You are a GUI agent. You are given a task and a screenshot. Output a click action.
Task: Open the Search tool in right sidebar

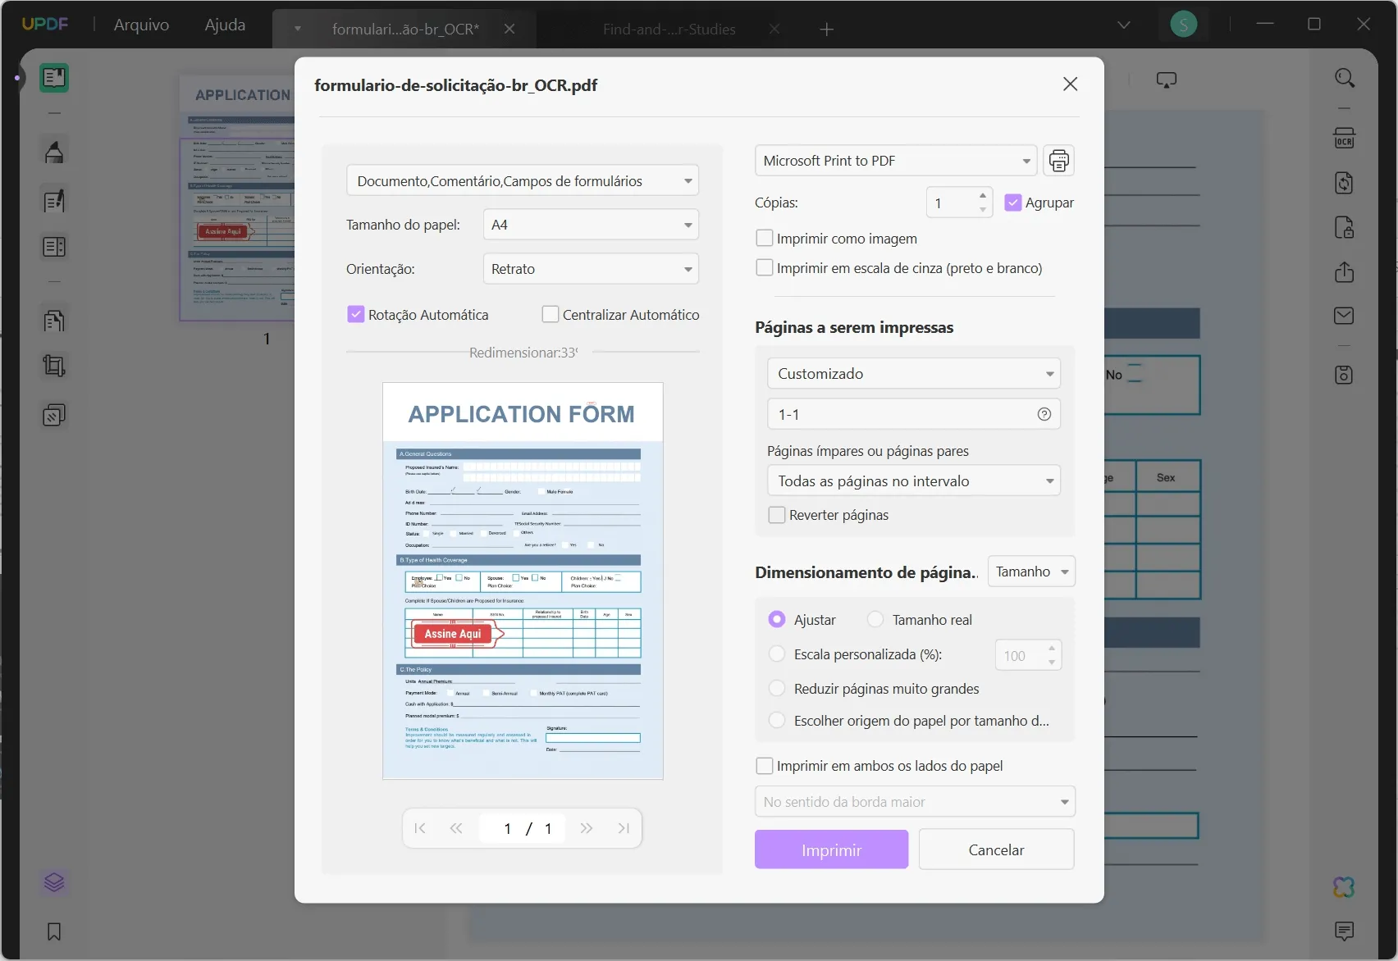point(1344,78)
